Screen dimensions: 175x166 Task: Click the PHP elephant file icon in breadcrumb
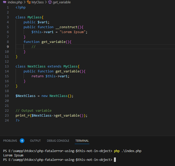pyautogui.click(x=5, y=2)
